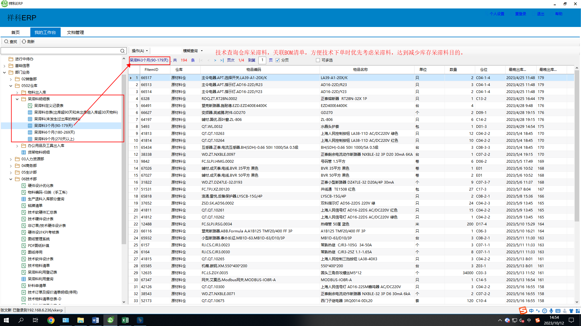Image resolution: width=581 pixels, height=326 pixels.
Task: Click the magnifier icon in tree search box
Action: [122, 51]
